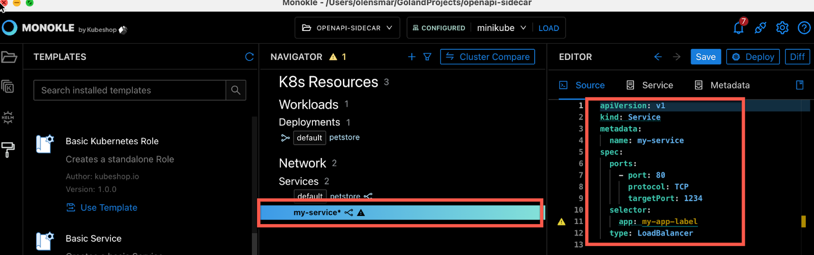Click the editor line 'kind: Service'

tap(630, 117)
